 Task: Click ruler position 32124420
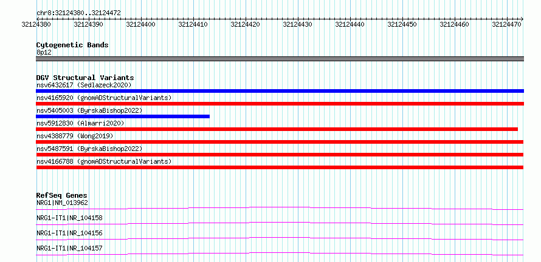pyautogui.click(x=246, y=24)
